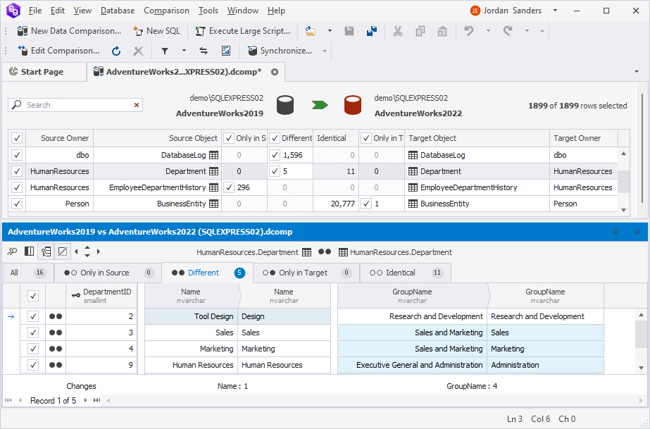Click the New Data Comparison toolbar button
The width and height of the screenshot is (650, 429).
pos(69,31)
